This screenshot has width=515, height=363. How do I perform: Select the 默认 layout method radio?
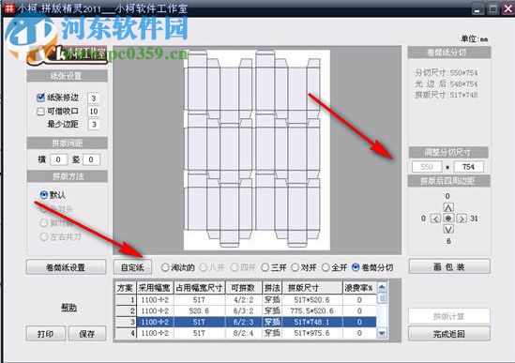(44, 194)
